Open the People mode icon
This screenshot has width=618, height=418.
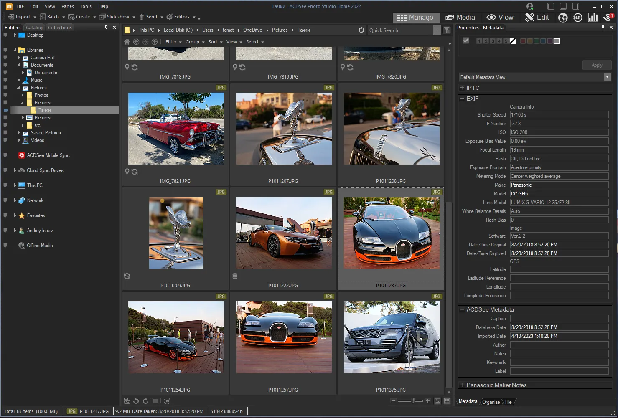563,18
